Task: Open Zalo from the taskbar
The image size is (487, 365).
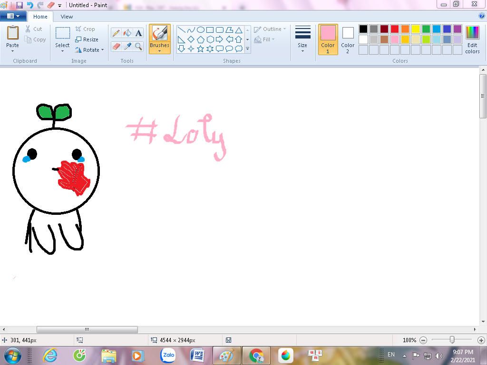Action: (168, 355)
